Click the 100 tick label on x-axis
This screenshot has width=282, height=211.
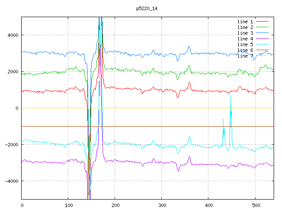pos(68,205)
